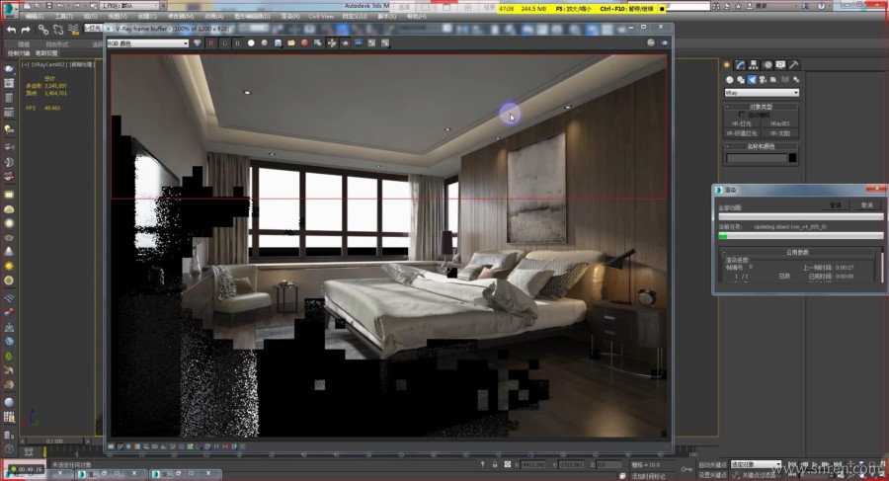Open the 帮助(H) menu

[x=416, y=17]
